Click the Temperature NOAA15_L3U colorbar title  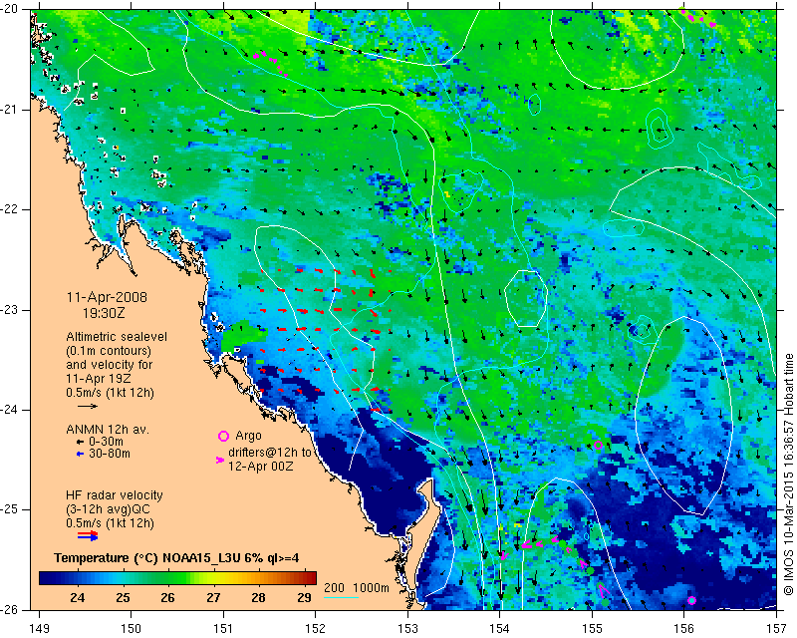tap(176, 558)
